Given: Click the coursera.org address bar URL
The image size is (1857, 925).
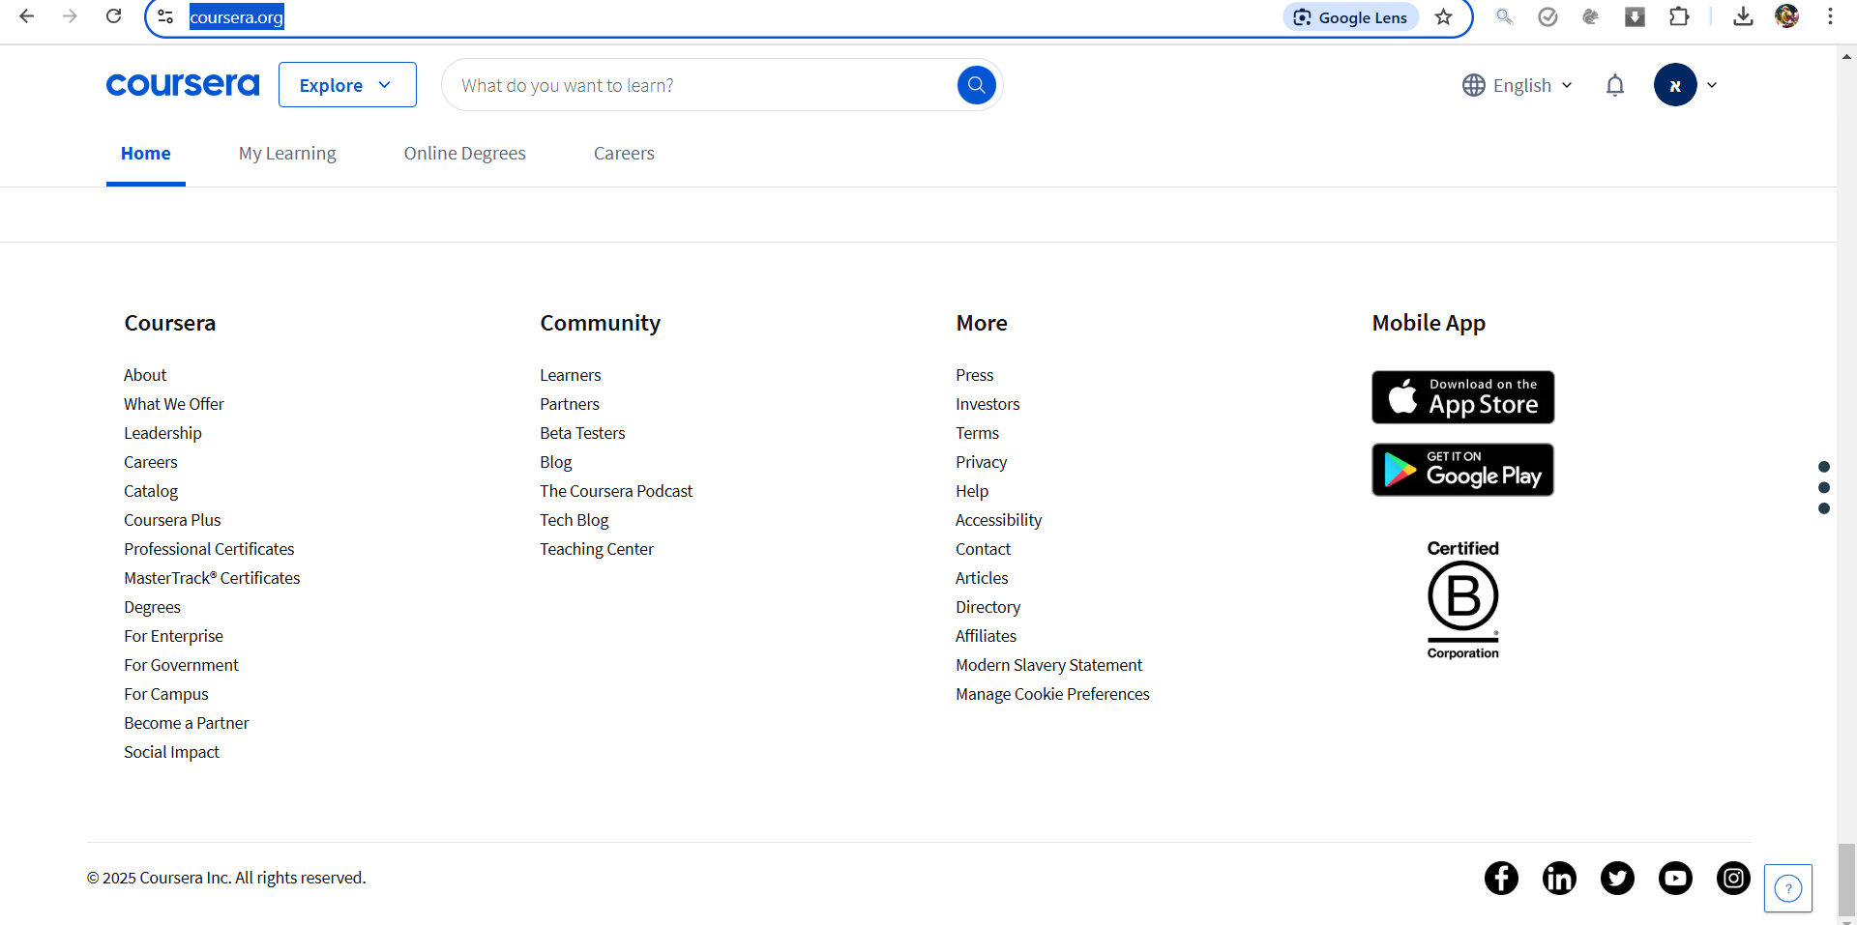Looking at the screenshot, I should 237,17.
